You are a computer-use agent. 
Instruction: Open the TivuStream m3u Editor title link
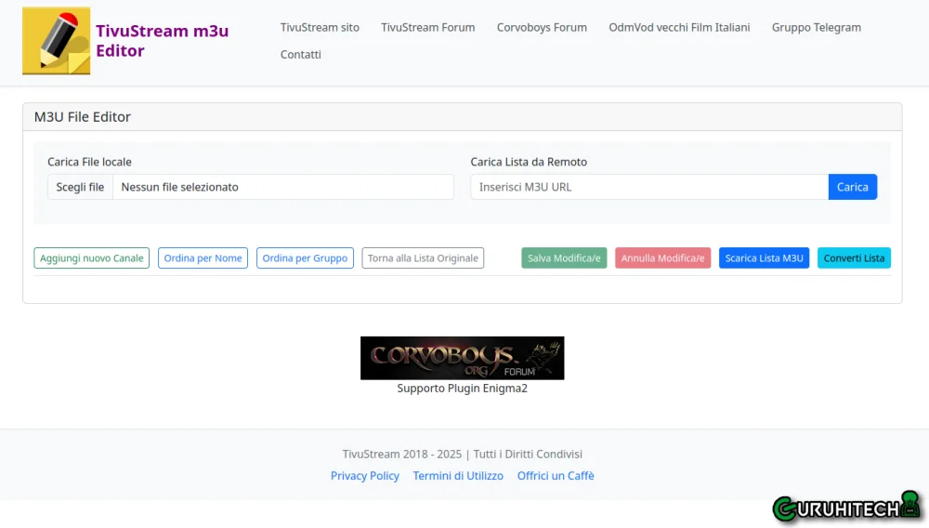[x=163, y=40]
